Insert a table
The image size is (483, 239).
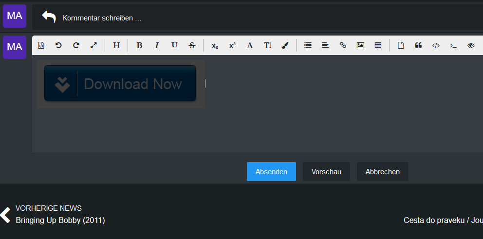[378, 45]
